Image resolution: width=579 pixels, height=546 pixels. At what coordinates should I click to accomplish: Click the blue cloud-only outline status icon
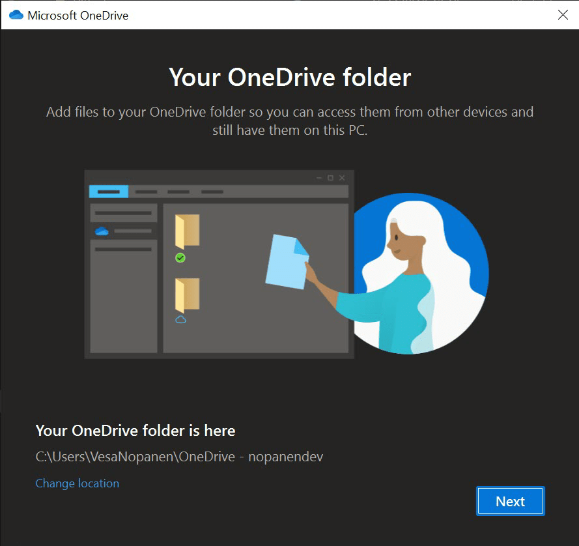[180, 319]
